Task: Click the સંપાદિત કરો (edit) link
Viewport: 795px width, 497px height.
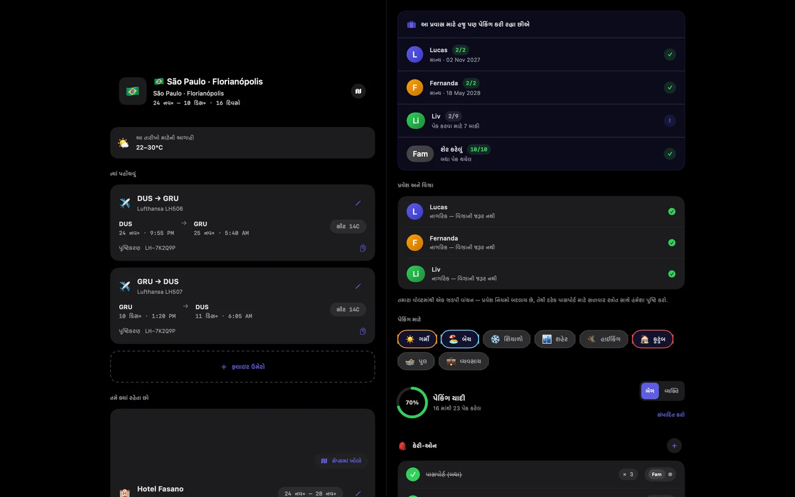Action: [x=671, y=415]
